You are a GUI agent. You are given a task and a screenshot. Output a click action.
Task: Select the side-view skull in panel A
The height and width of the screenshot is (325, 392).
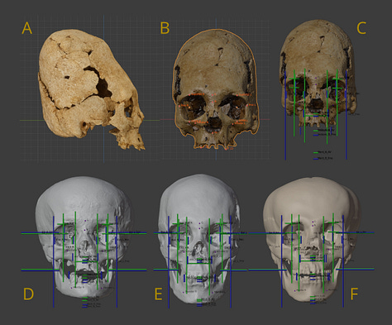(91, 89)
